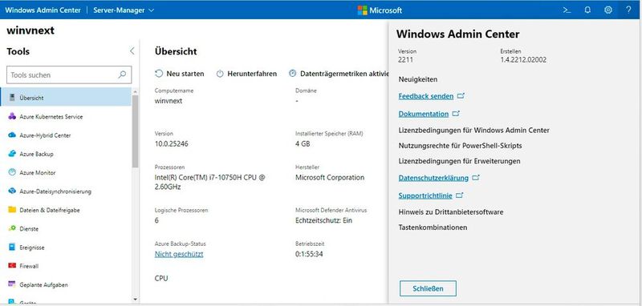
Task: Click version value 10.0.25246
Action: [x=172, y=144]
